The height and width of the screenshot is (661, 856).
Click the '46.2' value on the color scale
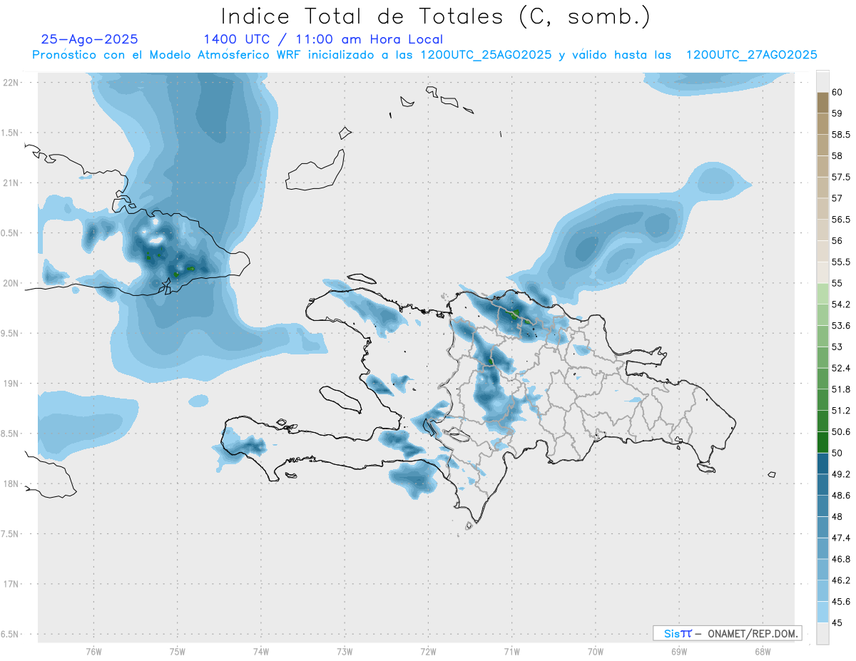(841, 580)
